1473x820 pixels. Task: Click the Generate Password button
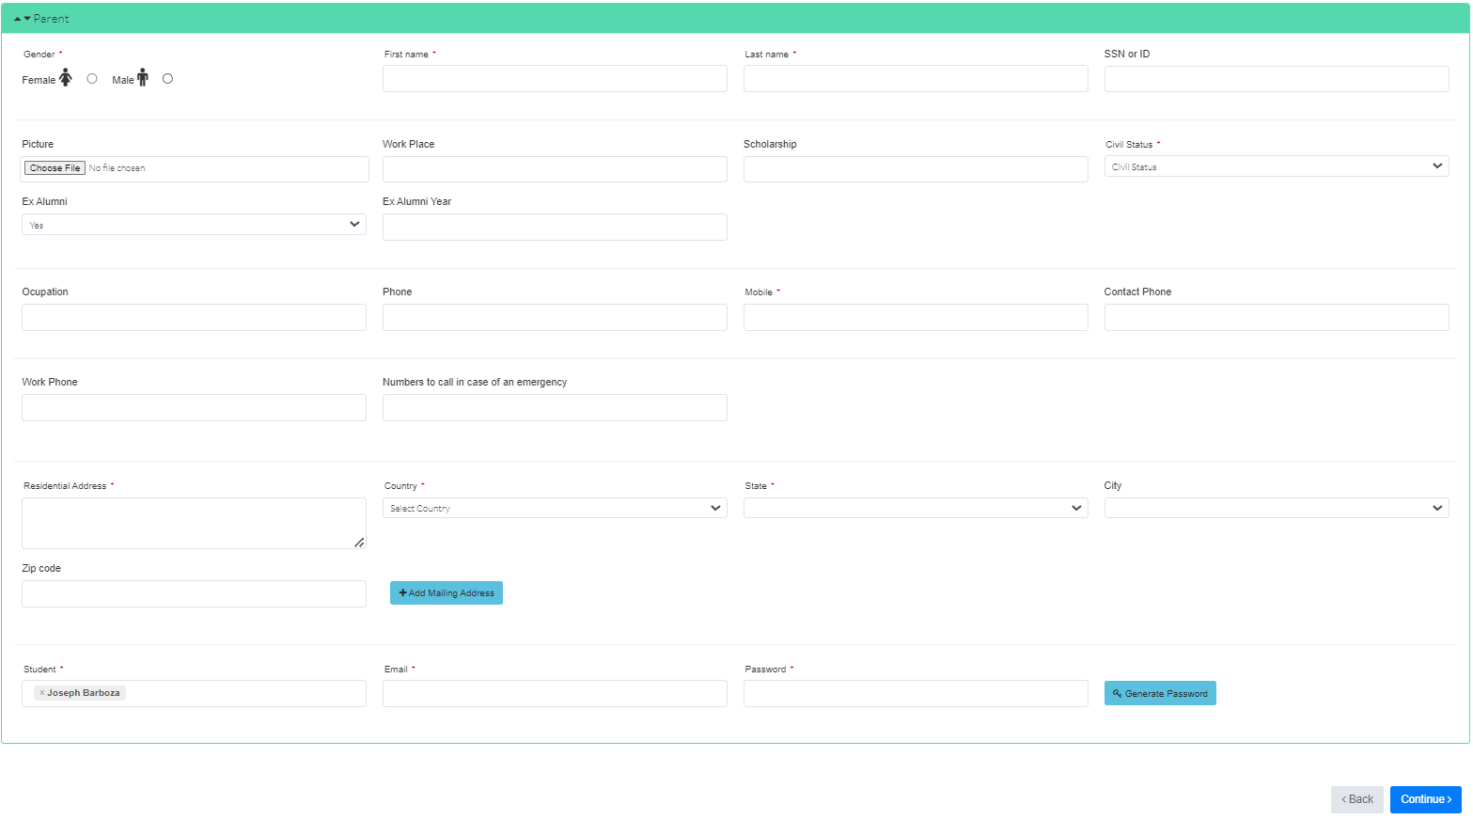tap(1160, 693)
